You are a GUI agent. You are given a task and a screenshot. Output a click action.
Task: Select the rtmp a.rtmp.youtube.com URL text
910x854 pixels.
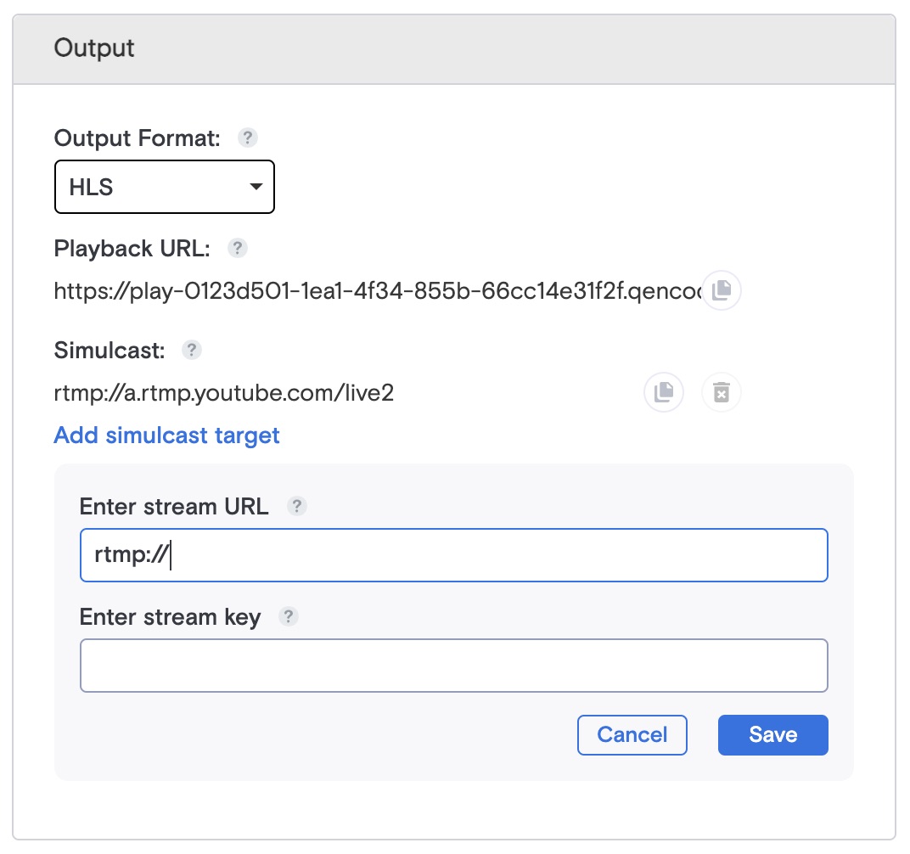[x=225, y=392]
